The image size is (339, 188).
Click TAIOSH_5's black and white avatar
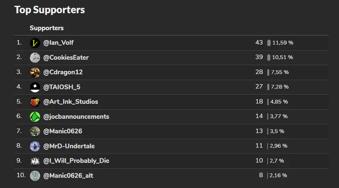click(35, 87)
